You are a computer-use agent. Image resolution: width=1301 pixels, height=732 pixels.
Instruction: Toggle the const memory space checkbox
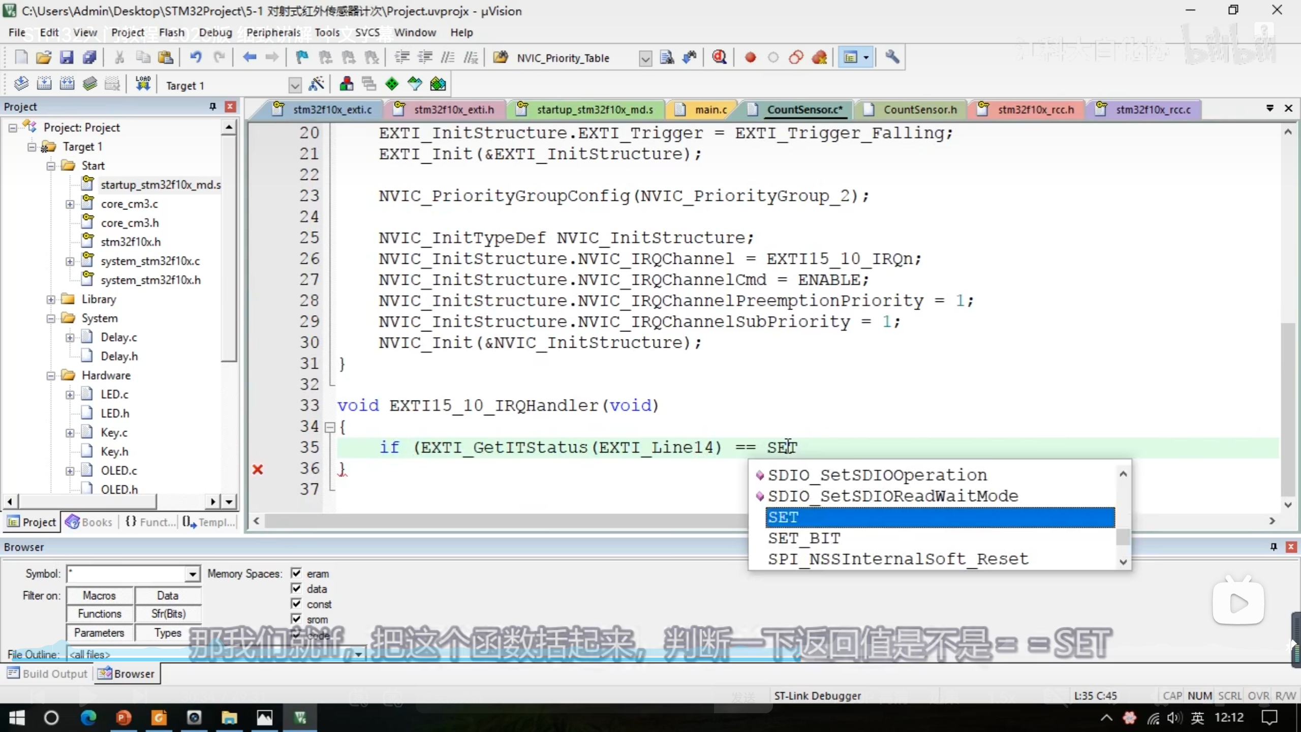click(x=296, y=603)
